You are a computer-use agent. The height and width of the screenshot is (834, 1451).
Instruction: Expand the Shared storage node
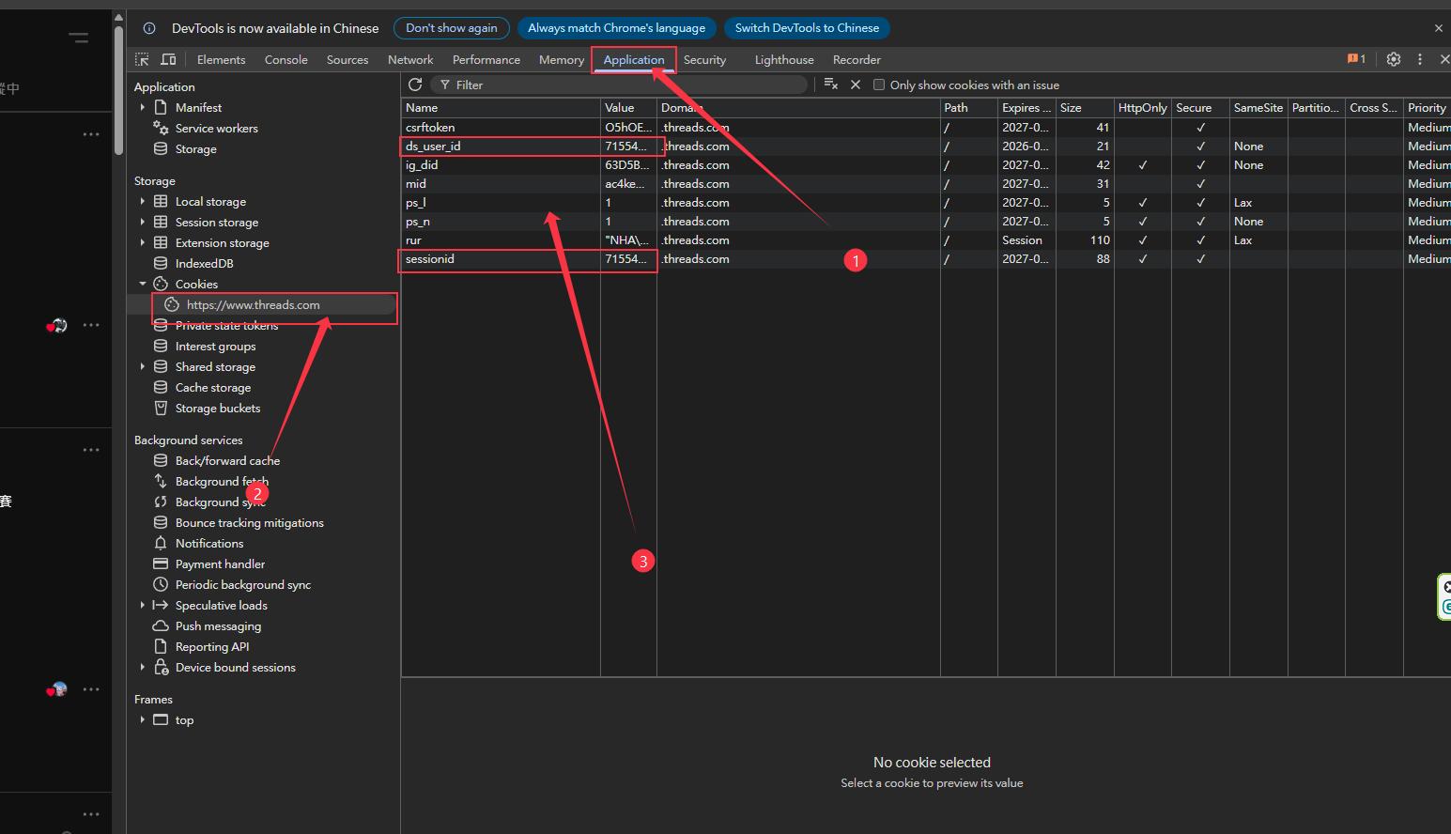coord(143,366)
